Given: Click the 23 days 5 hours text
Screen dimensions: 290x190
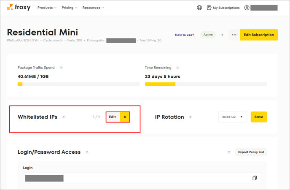Looking at the screenshot, I should point(162,76).
